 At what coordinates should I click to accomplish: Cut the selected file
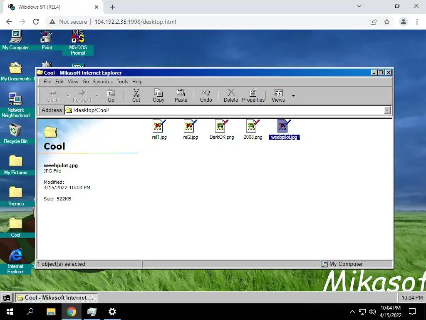(x=136, y=96)
